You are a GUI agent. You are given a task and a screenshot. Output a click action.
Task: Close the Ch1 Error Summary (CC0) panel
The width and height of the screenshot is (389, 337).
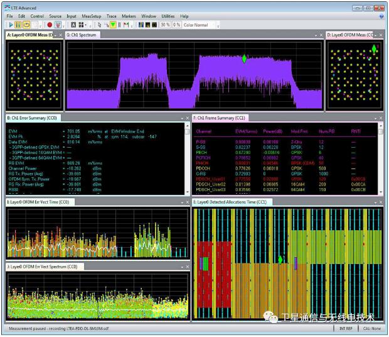[188, 118]
